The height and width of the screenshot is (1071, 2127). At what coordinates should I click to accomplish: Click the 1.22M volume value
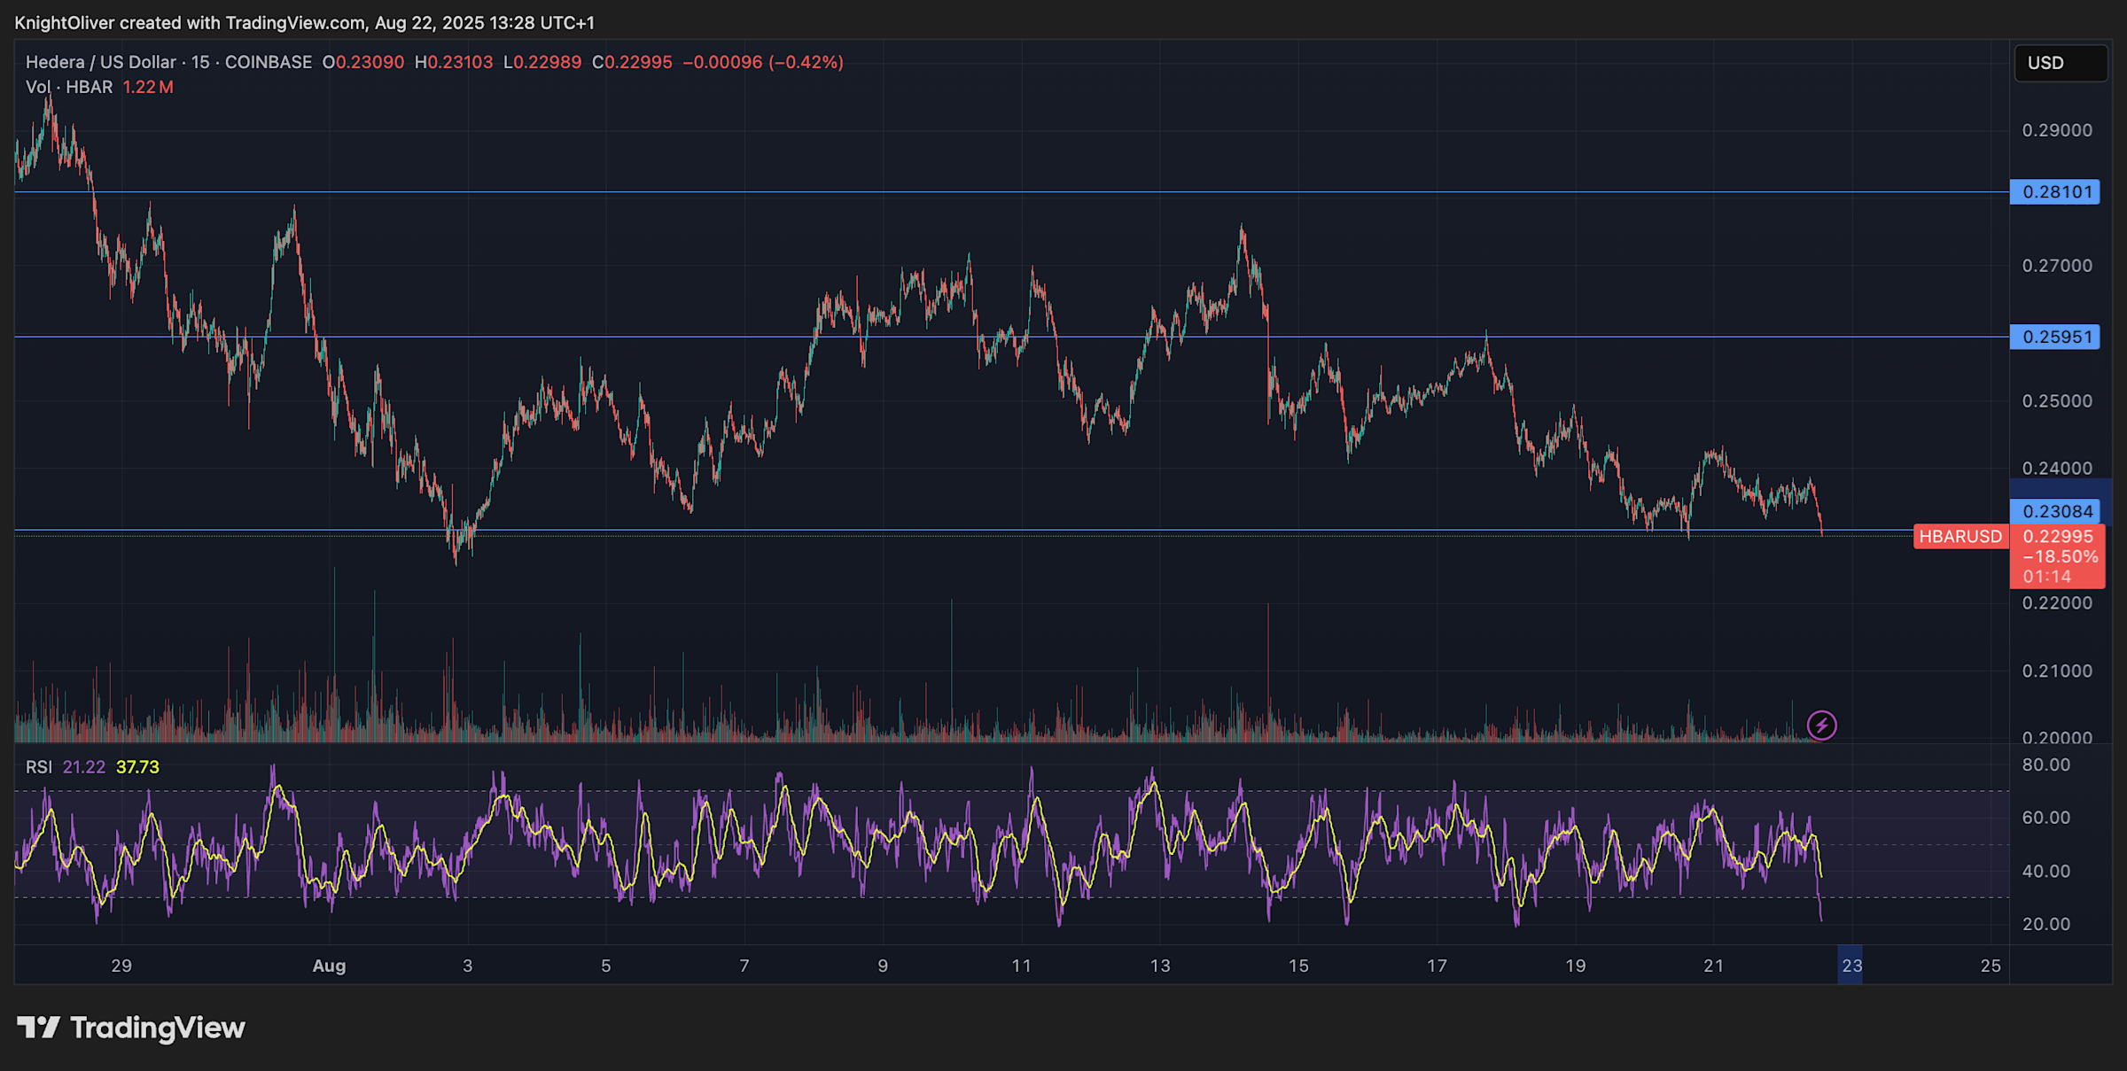(x=149, y=87)
